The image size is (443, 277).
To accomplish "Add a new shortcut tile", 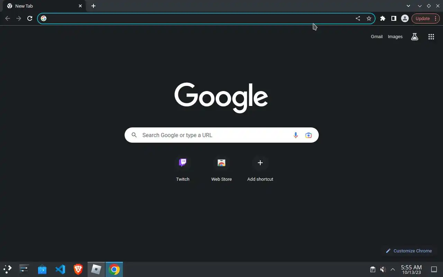I will click(260, 169).
